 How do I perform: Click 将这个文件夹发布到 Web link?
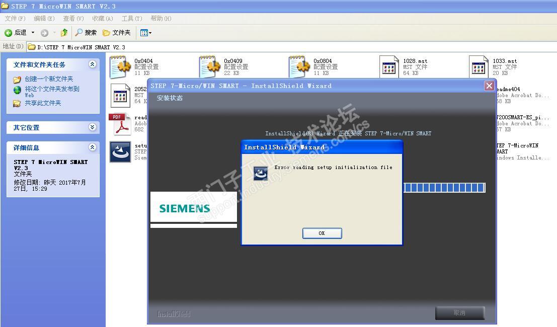[52, 92]
